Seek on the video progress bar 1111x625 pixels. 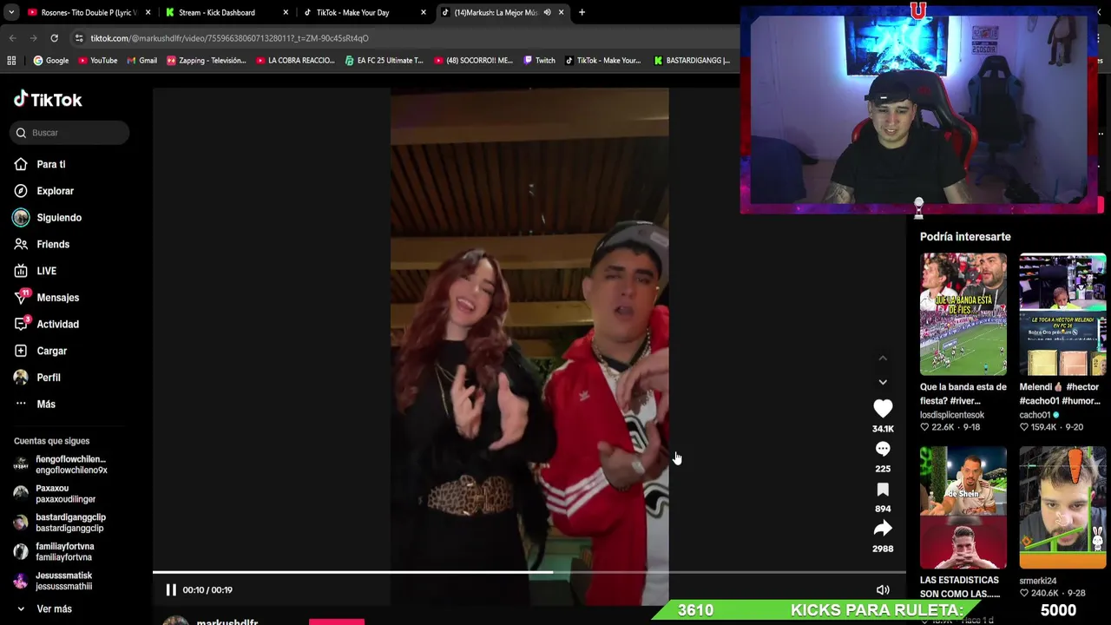click(529, 572)
